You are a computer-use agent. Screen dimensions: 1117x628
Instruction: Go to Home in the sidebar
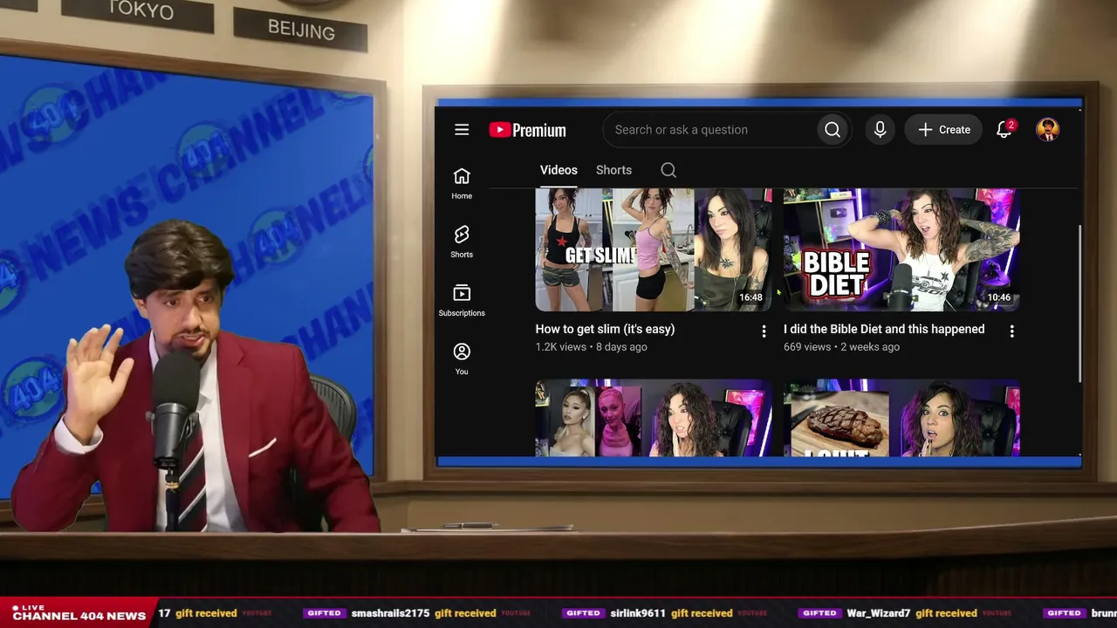tap(462, 184)
